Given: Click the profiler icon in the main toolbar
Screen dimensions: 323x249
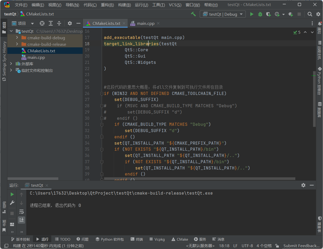Looking at the screenshot, I should 277,14.
